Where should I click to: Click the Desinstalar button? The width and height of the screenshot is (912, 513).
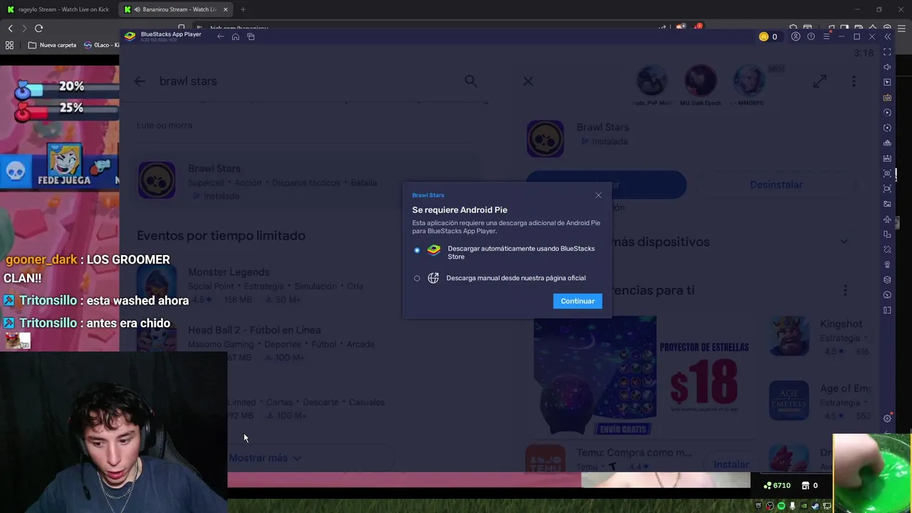776,185
